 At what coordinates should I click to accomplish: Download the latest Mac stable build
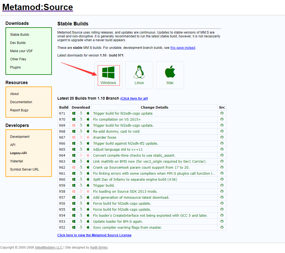[x=170, y=75]
